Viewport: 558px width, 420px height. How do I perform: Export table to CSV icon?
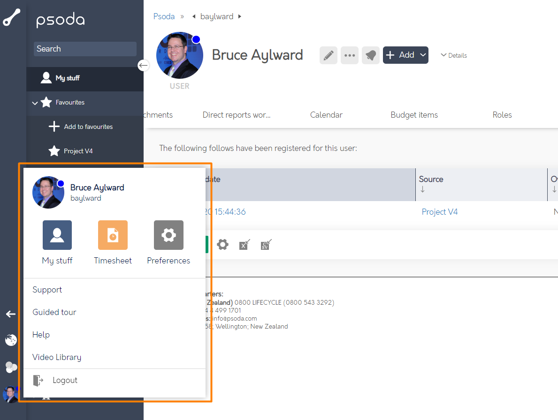coord(266,245)
